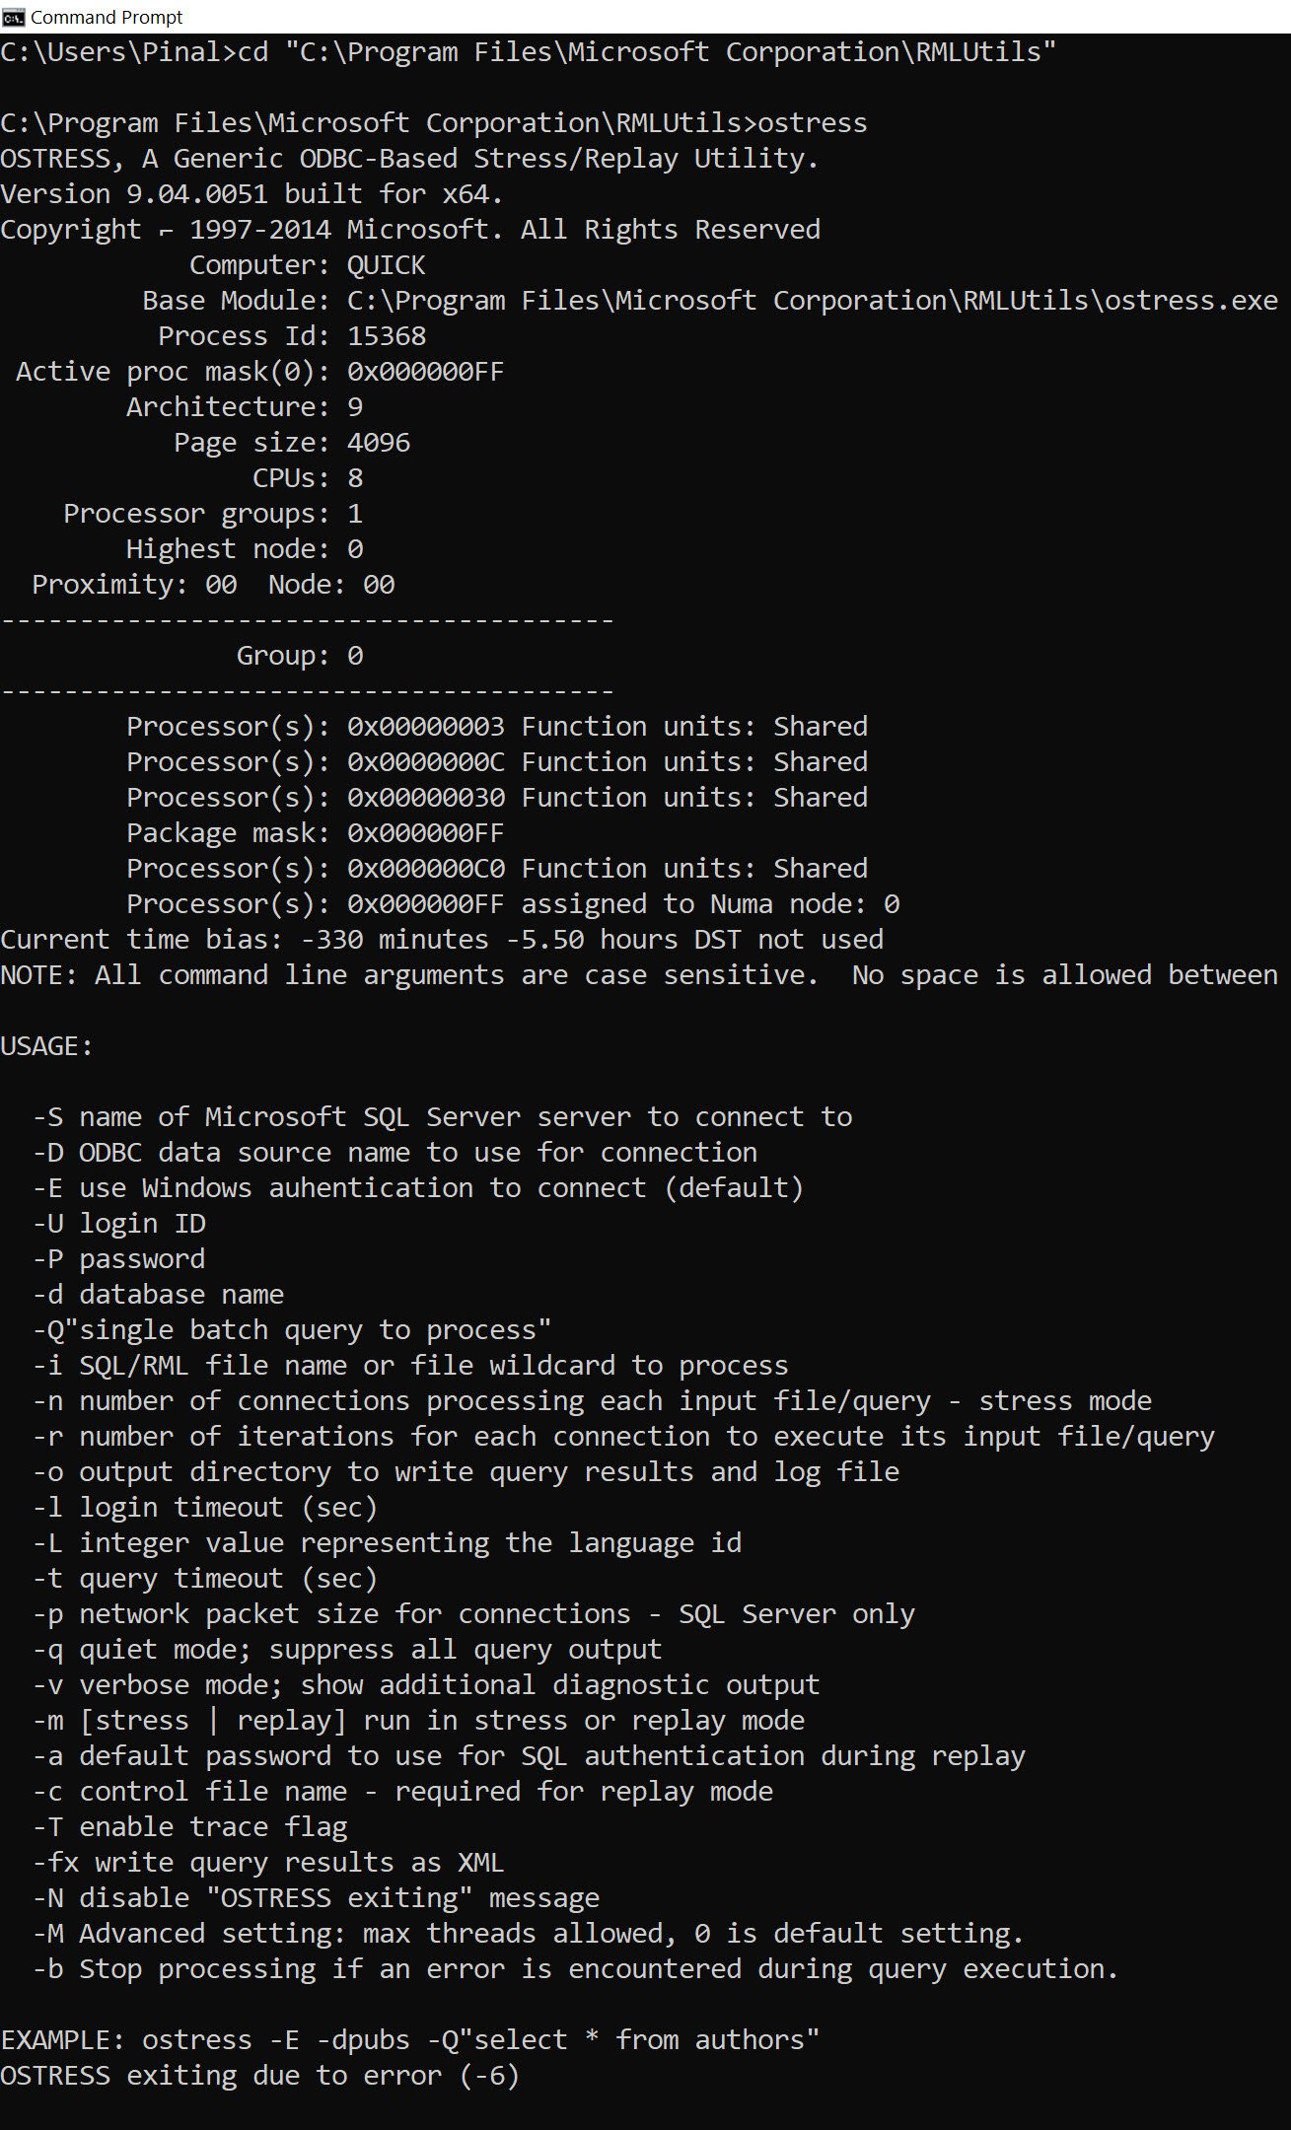Click the '-p network packet size' option
The image size is (1291, 2130).
[x=473, y=1614]
